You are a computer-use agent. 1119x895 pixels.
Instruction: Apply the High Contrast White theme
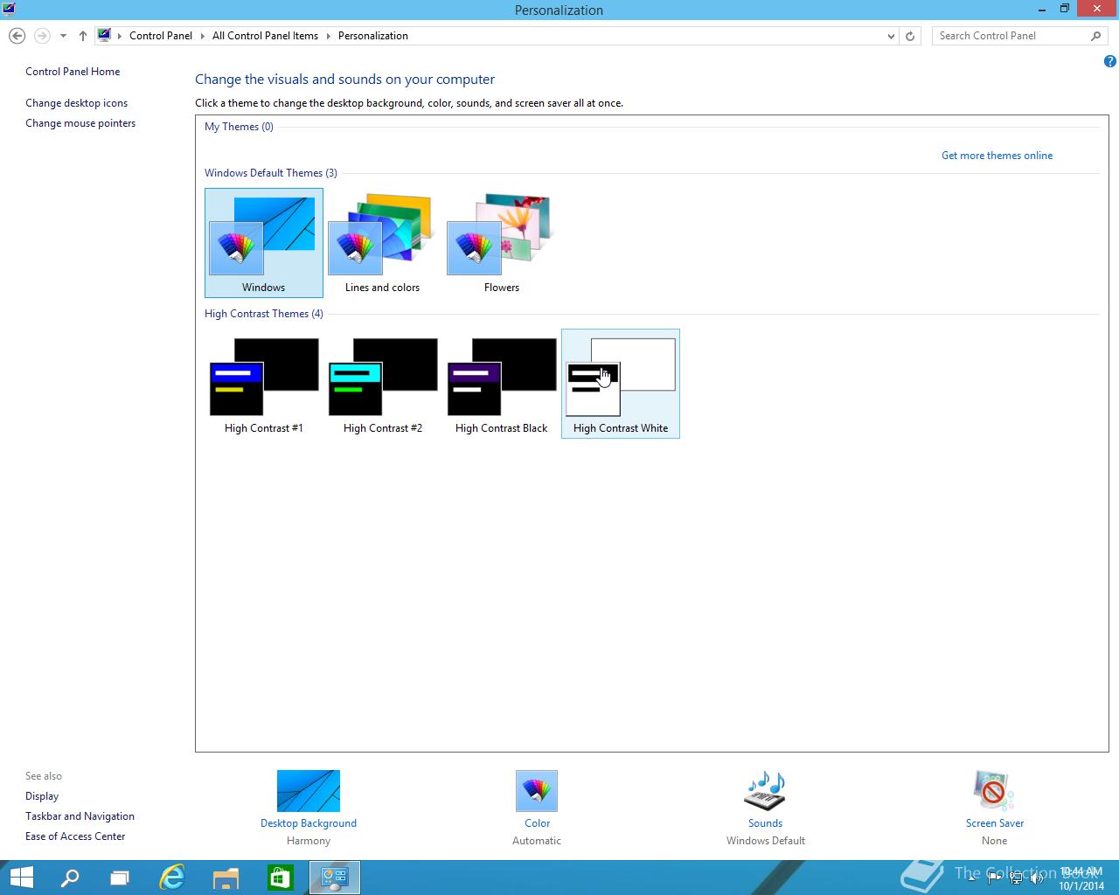620,384
